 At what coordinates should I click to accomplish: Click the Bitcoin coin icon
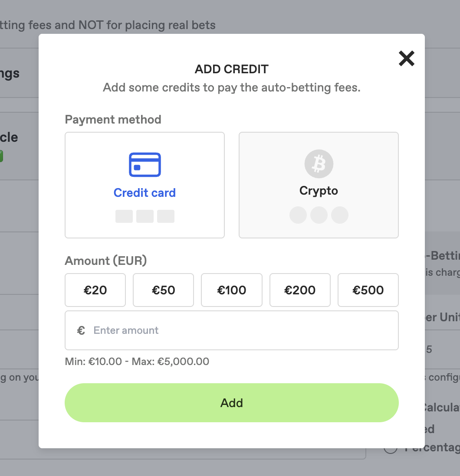click(319, 164)
